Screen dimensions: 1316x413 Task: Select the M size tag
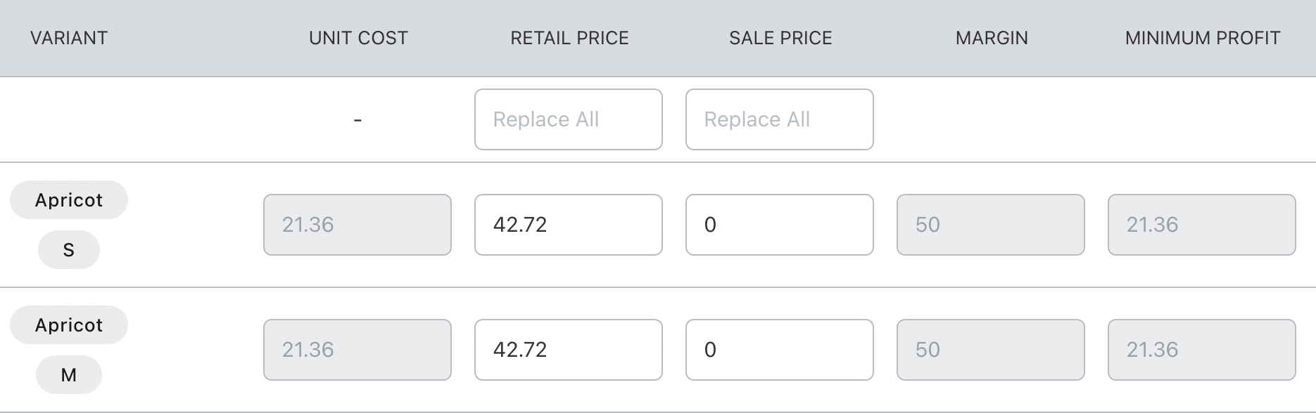(x=68, y=375)
